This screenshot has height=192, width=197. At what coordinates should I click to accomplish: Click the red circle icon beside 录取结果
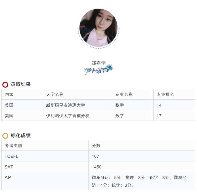point(5,84)
